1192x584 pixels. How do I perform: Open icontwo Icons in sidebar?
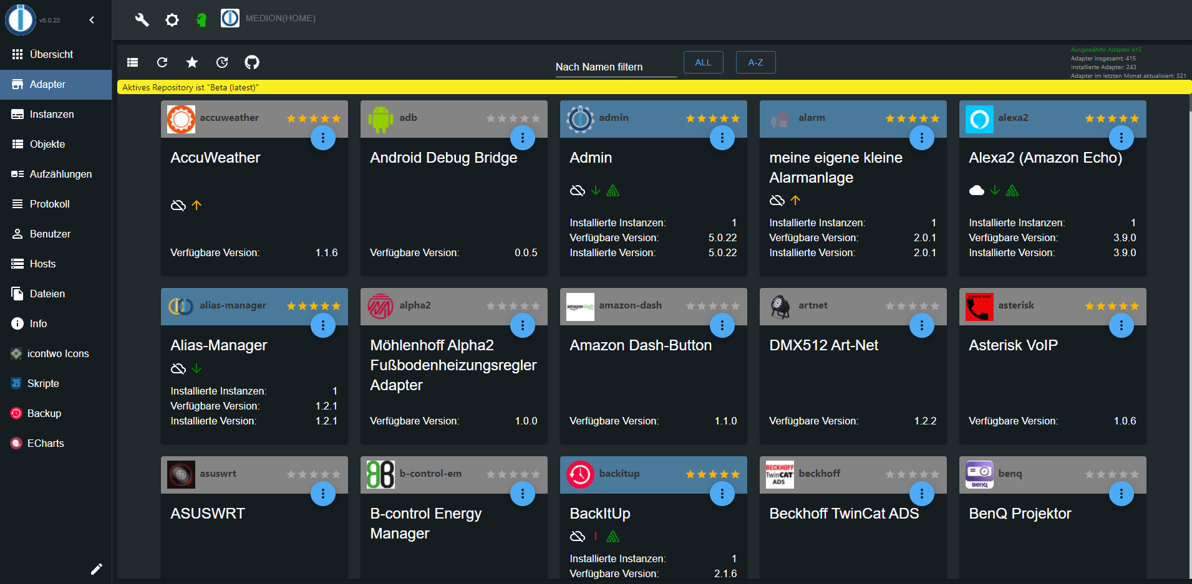[56, 353]
